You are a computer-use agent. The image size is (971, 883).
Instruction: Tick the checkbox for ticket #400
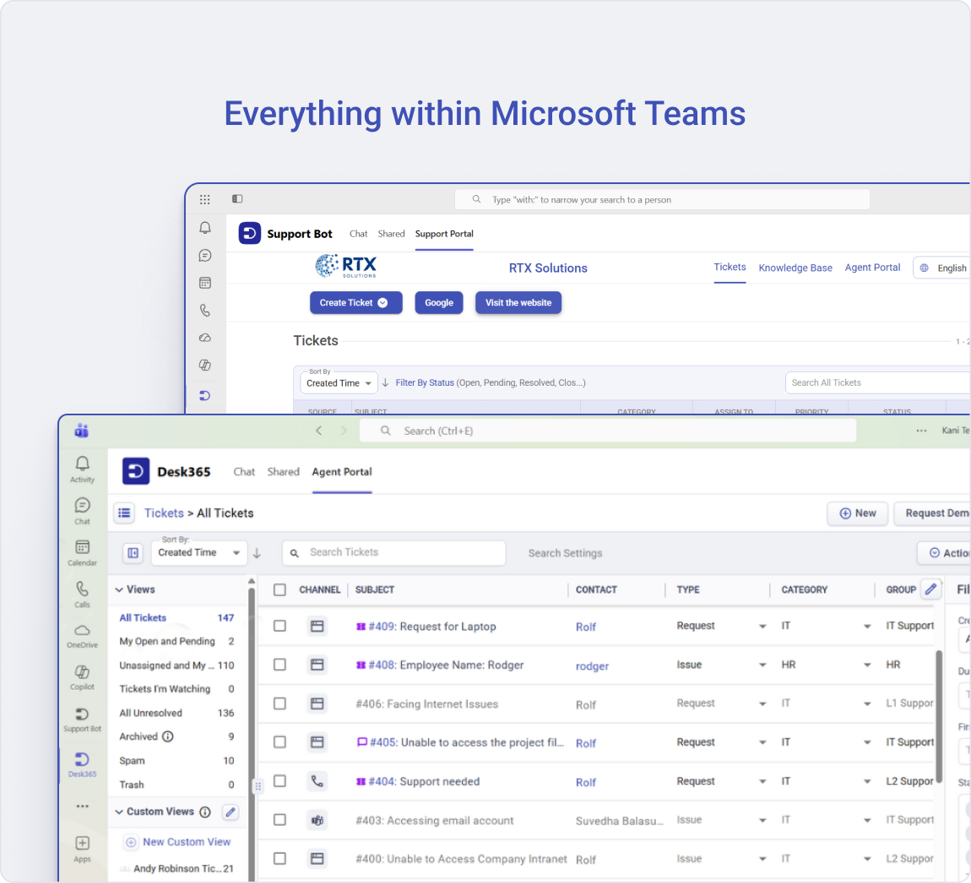(280, 859)
